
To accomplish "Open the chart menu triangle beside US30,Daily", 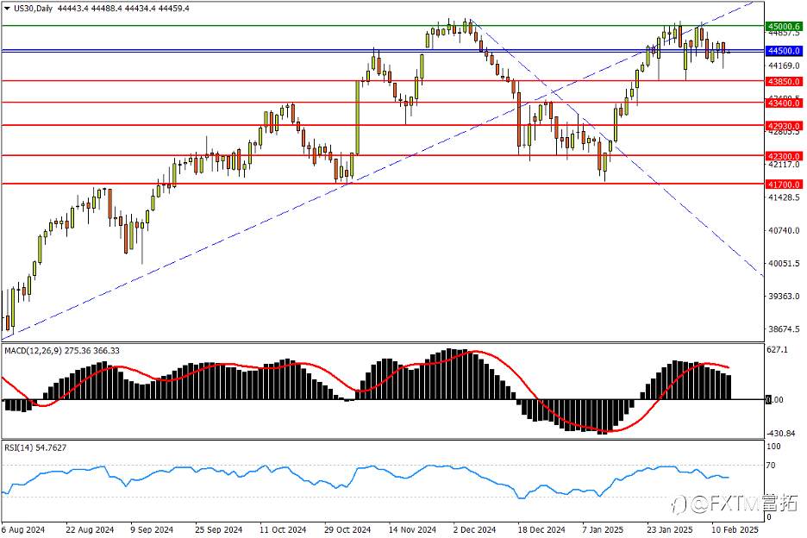I will click(7, 9).
